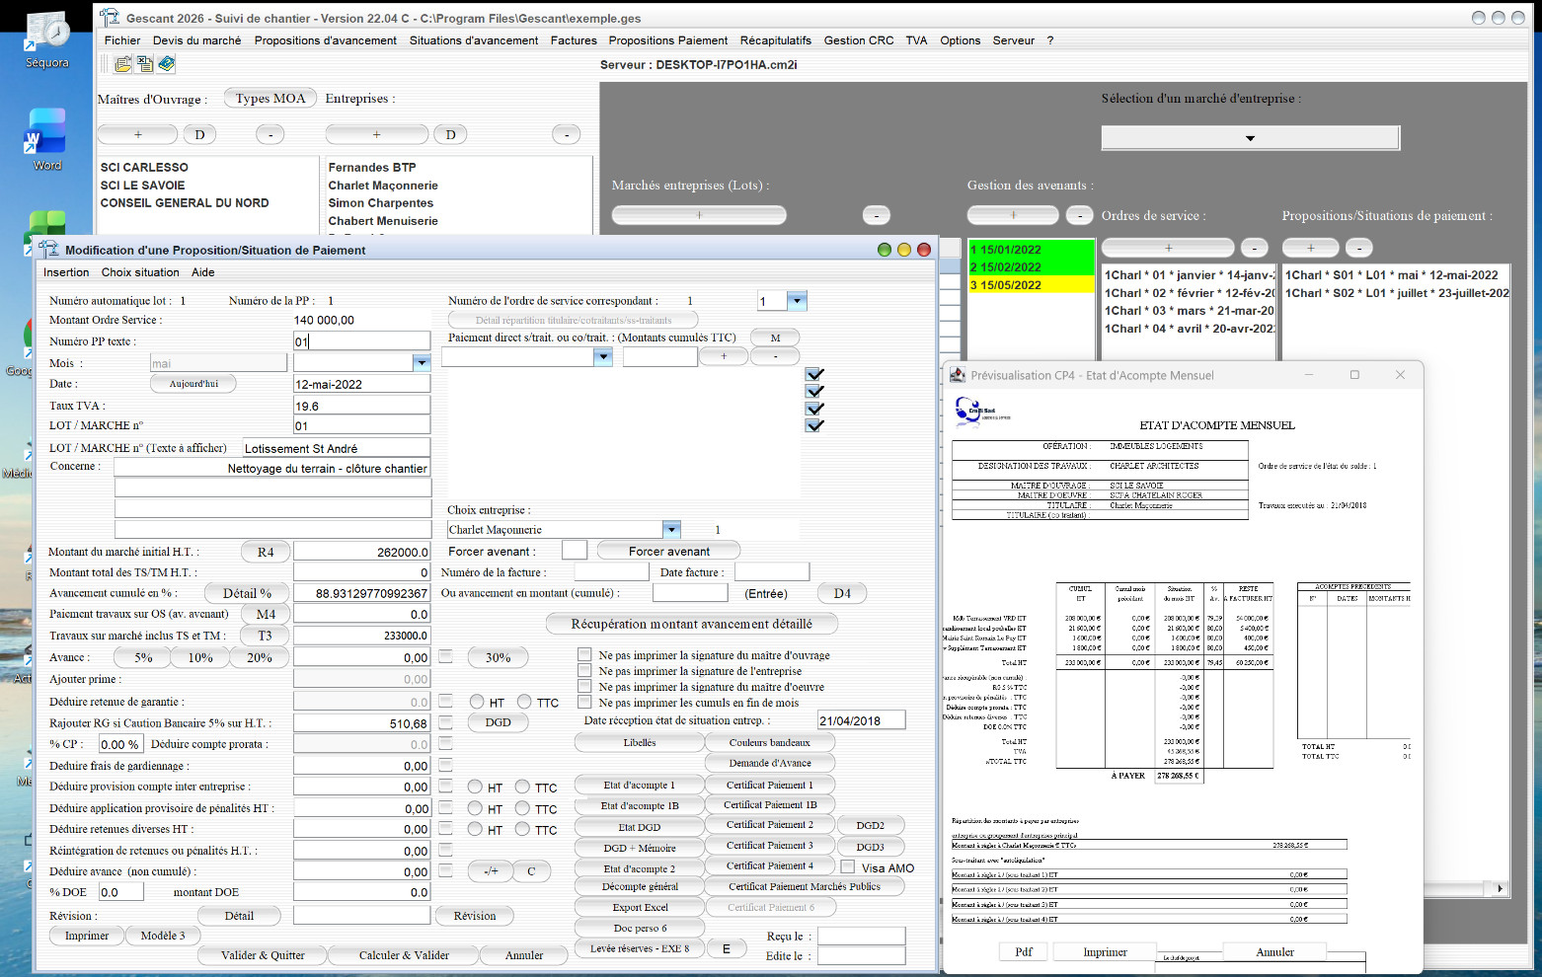1542x977 pixels.
Task: Click the M button for paiement direct
Action: [x=775, y=338]
